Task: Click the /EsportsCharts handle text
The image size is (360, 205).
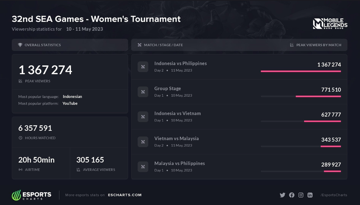Action: [x=333, y=195]
